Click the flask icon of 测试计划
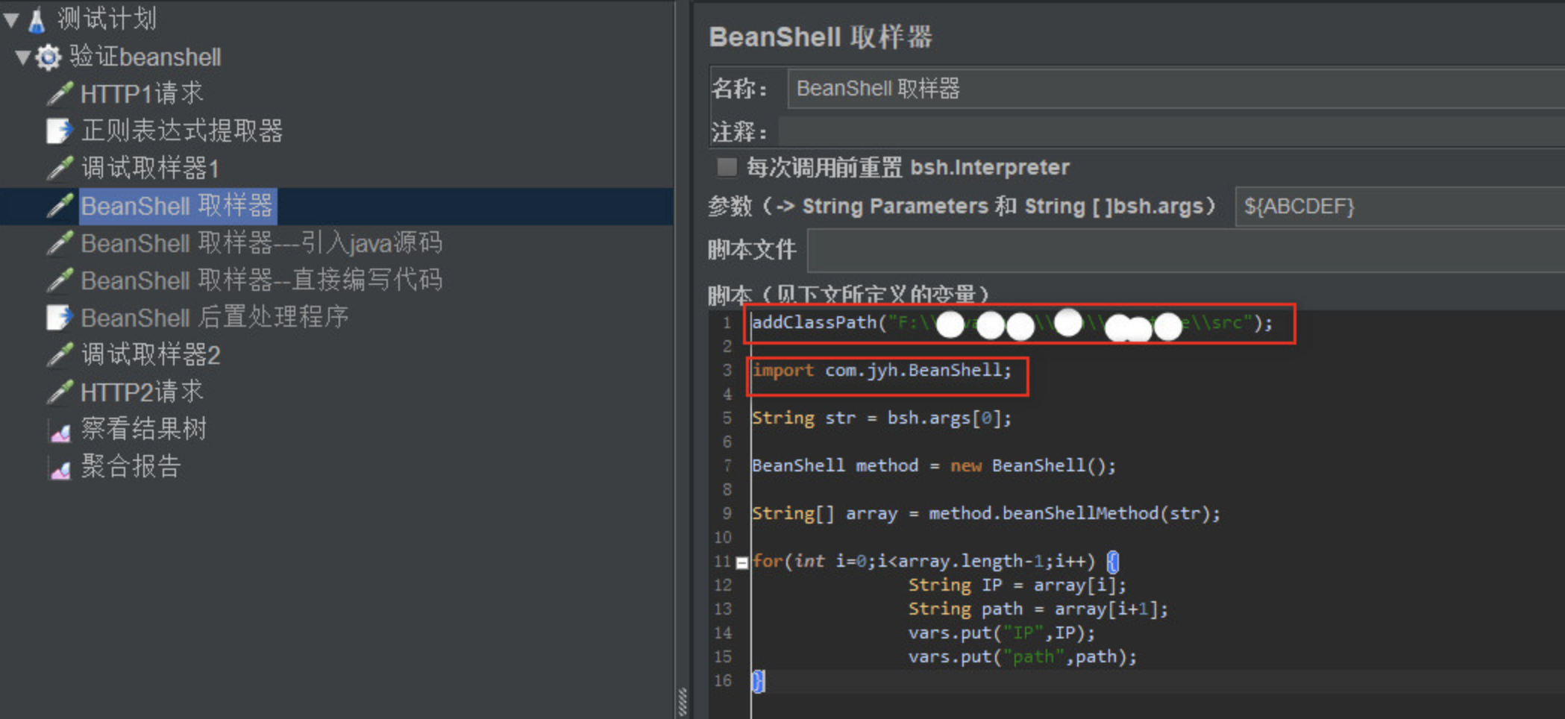The width and height of the screenshot is (1565, 719). pyautogui.click(x=37, y=19)
